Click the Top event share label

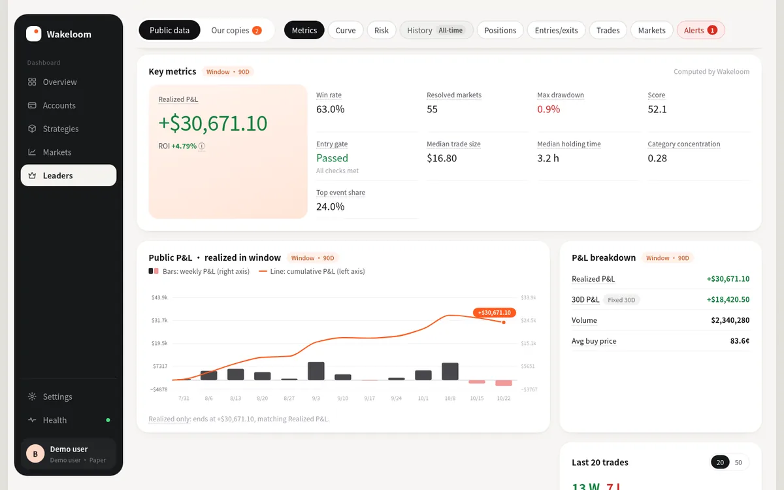pos(340,193)
